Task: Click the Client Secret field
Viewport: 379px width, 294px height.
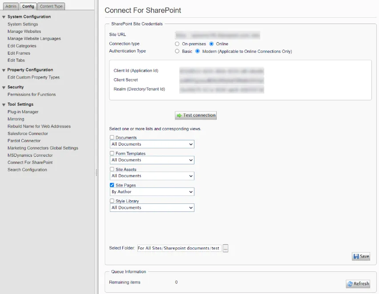Action: click(x=222, y=80)
